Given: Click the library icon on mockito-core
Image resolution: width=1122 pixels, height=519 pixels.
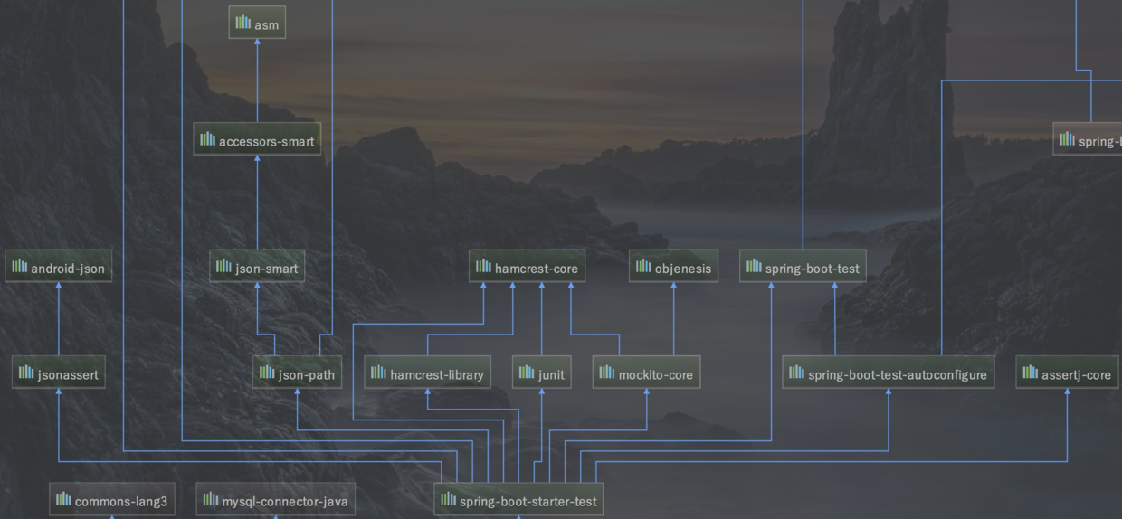Looking at the screenshot, I should click(x=608, y=373).
